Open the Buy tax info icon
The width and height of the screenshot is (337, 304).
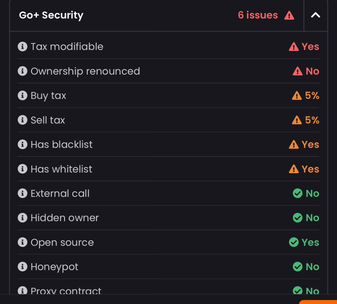[x=22, y=95]
